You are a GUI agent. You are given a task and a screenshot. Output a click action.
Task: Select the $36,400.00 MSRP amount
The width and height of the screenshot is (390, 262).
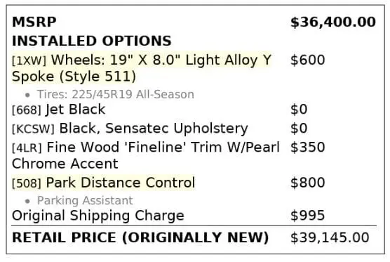click(333, 22)
